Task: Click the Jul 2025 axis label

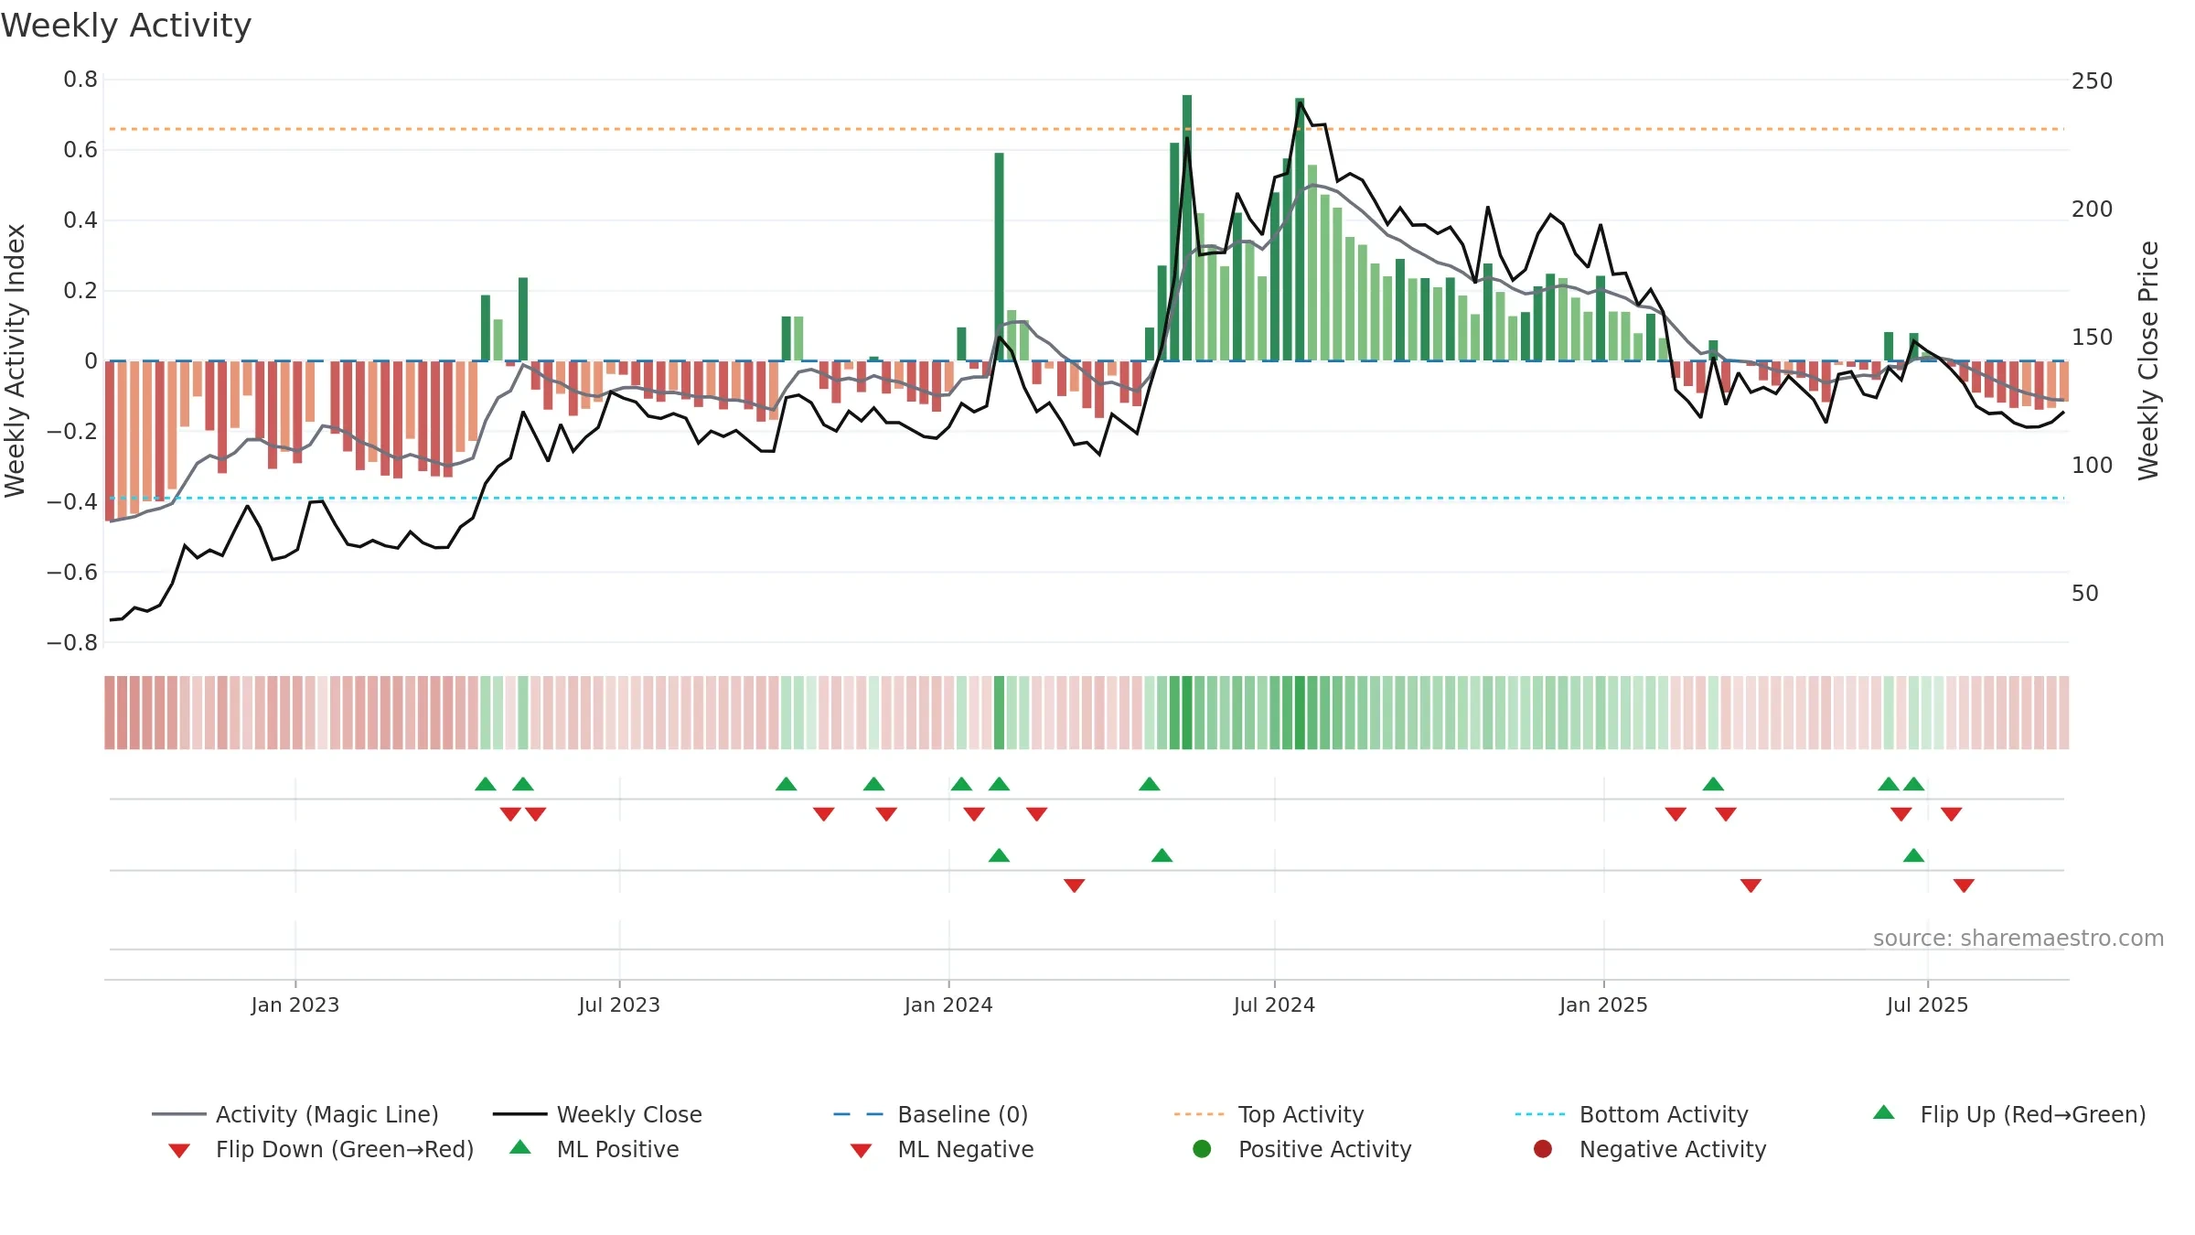Action: (x=1927, y=1004)
